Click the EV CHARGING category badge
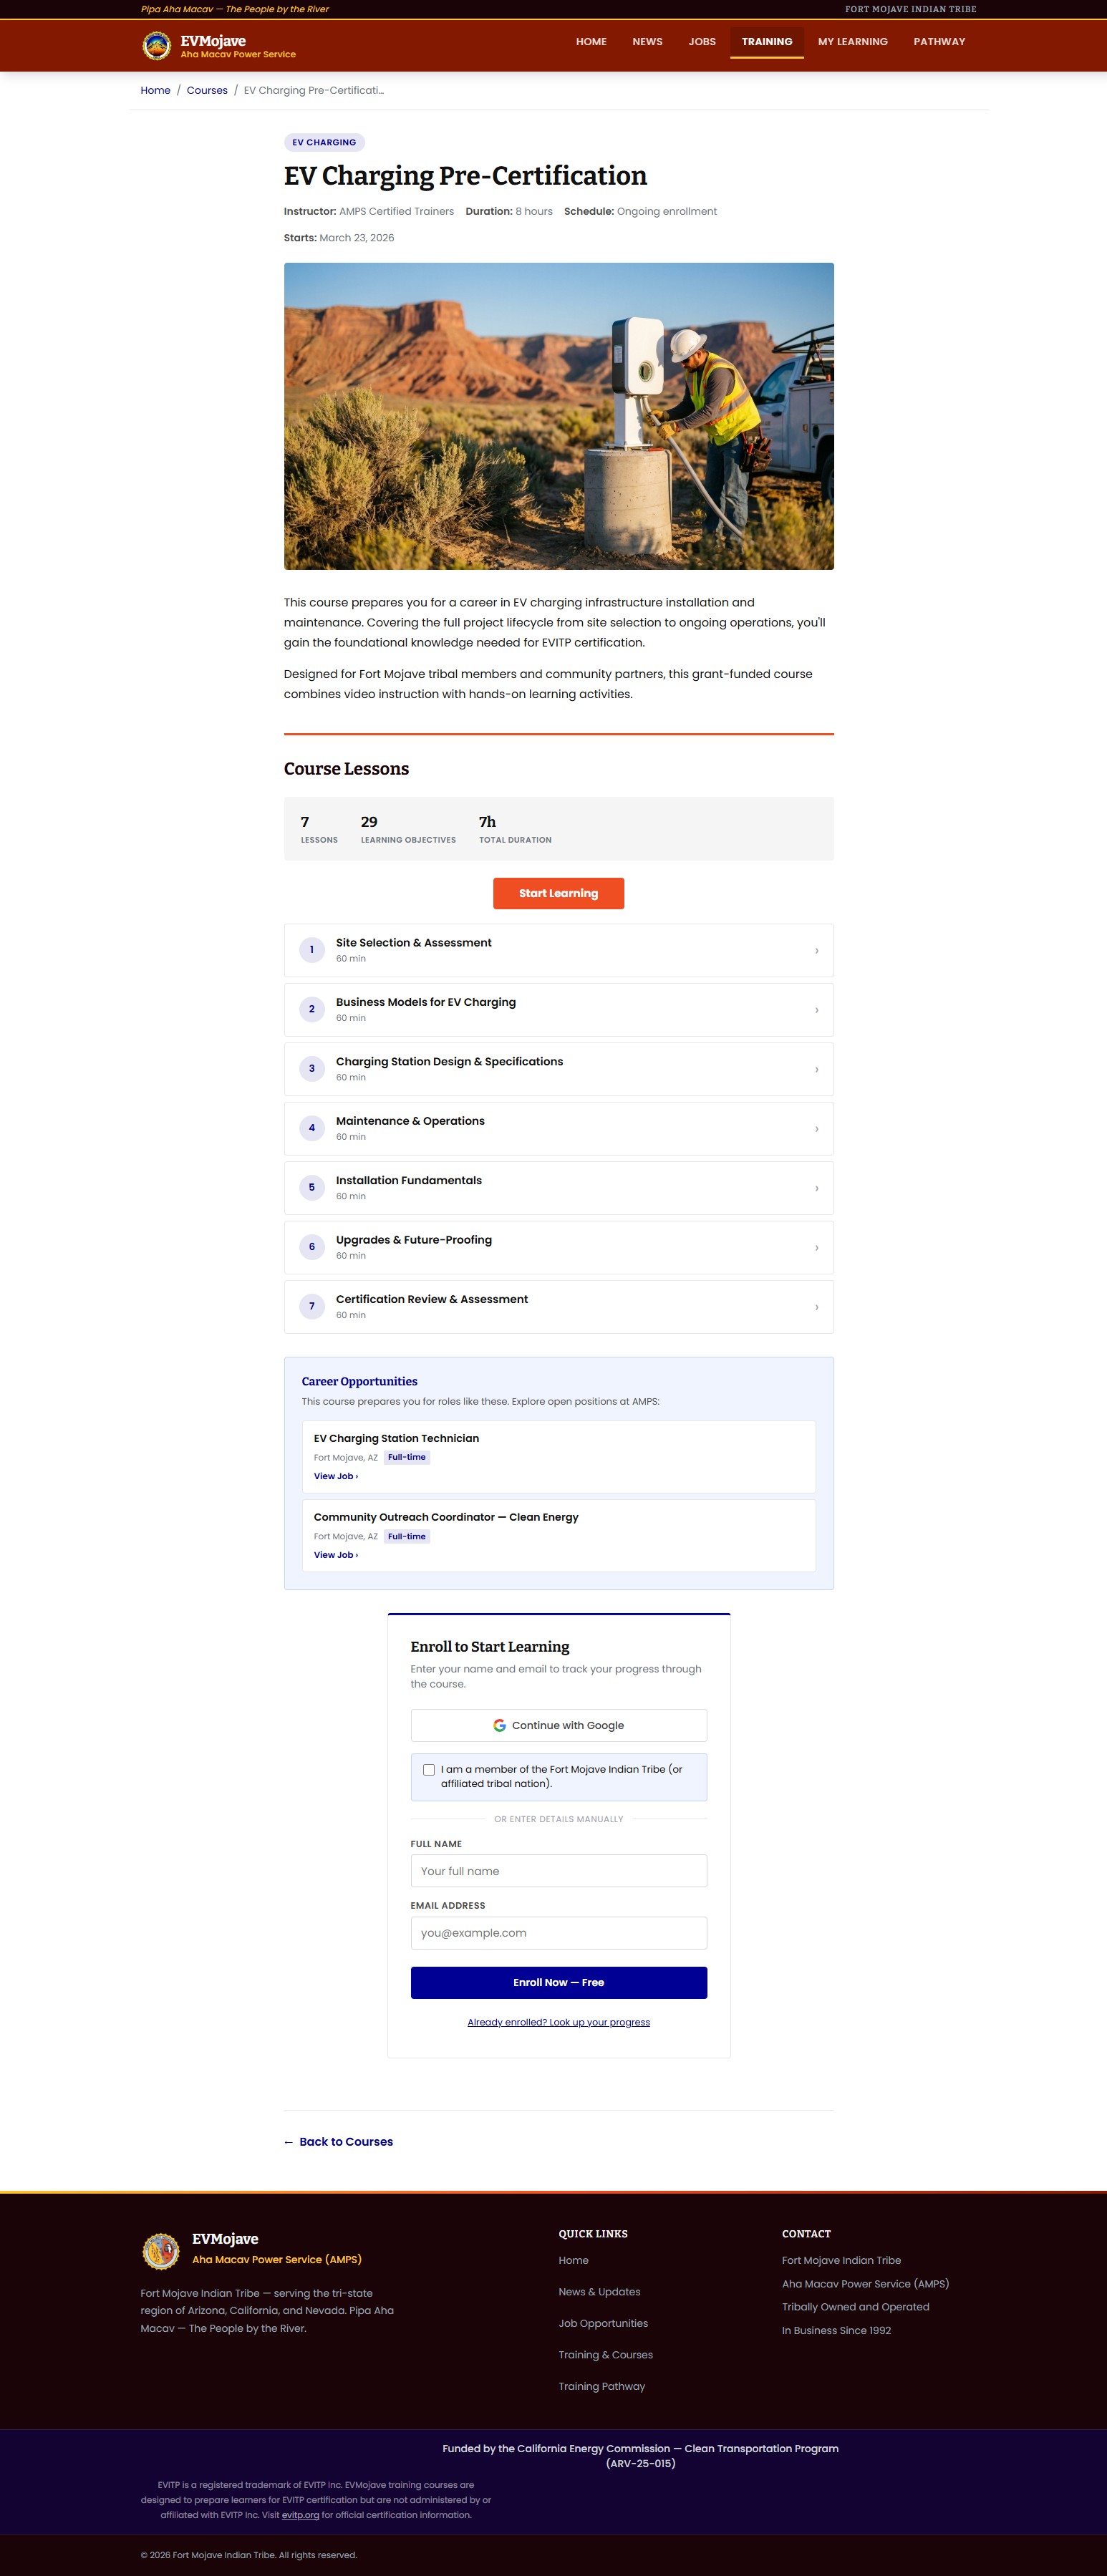Image resolution: width=1107 pixels, height=2576 pixels. (x=324, y=143)
